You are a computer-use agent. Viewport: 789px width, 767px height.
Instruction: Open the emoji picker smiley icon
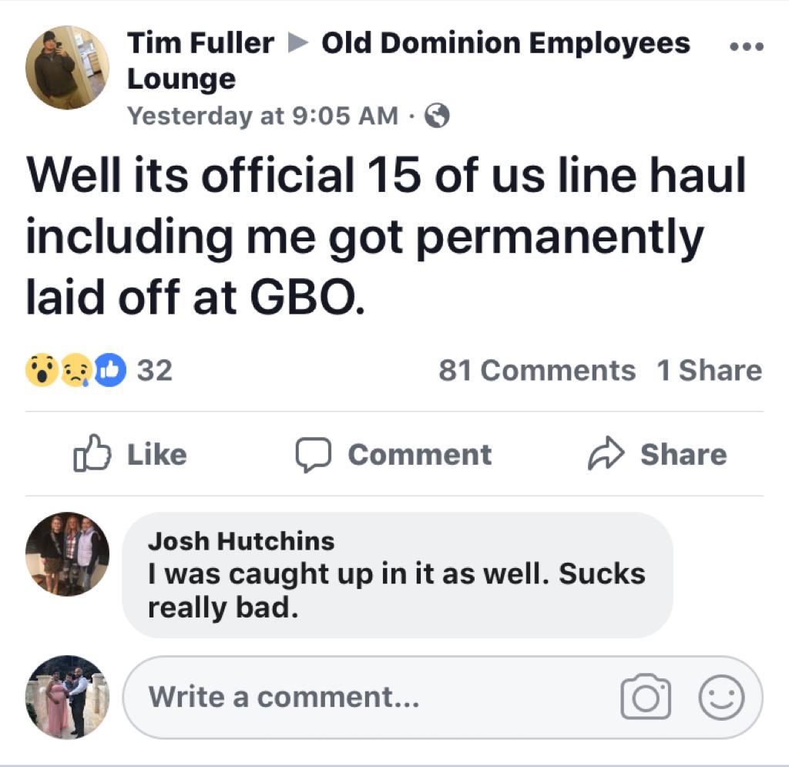click(x=721, y=697)
